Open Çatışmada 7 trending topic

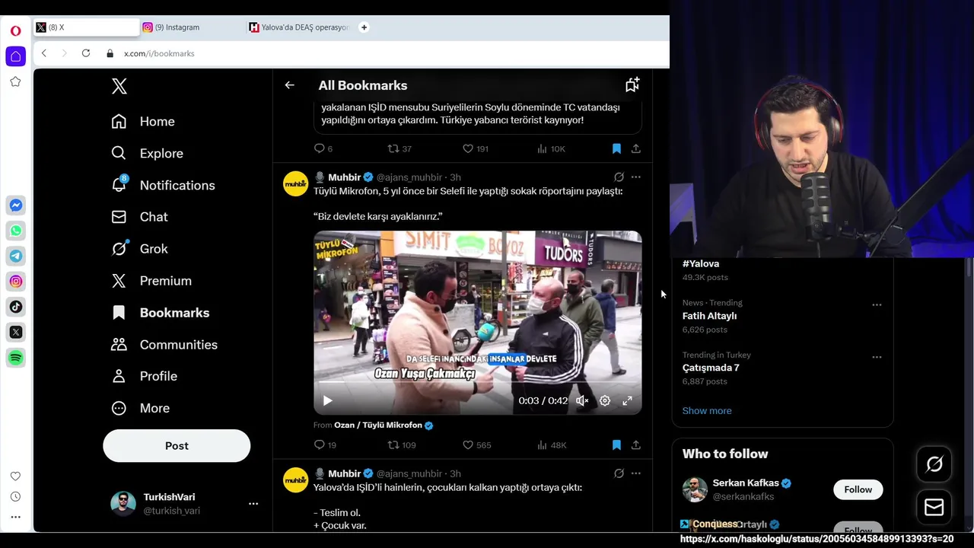pos(711,368)
